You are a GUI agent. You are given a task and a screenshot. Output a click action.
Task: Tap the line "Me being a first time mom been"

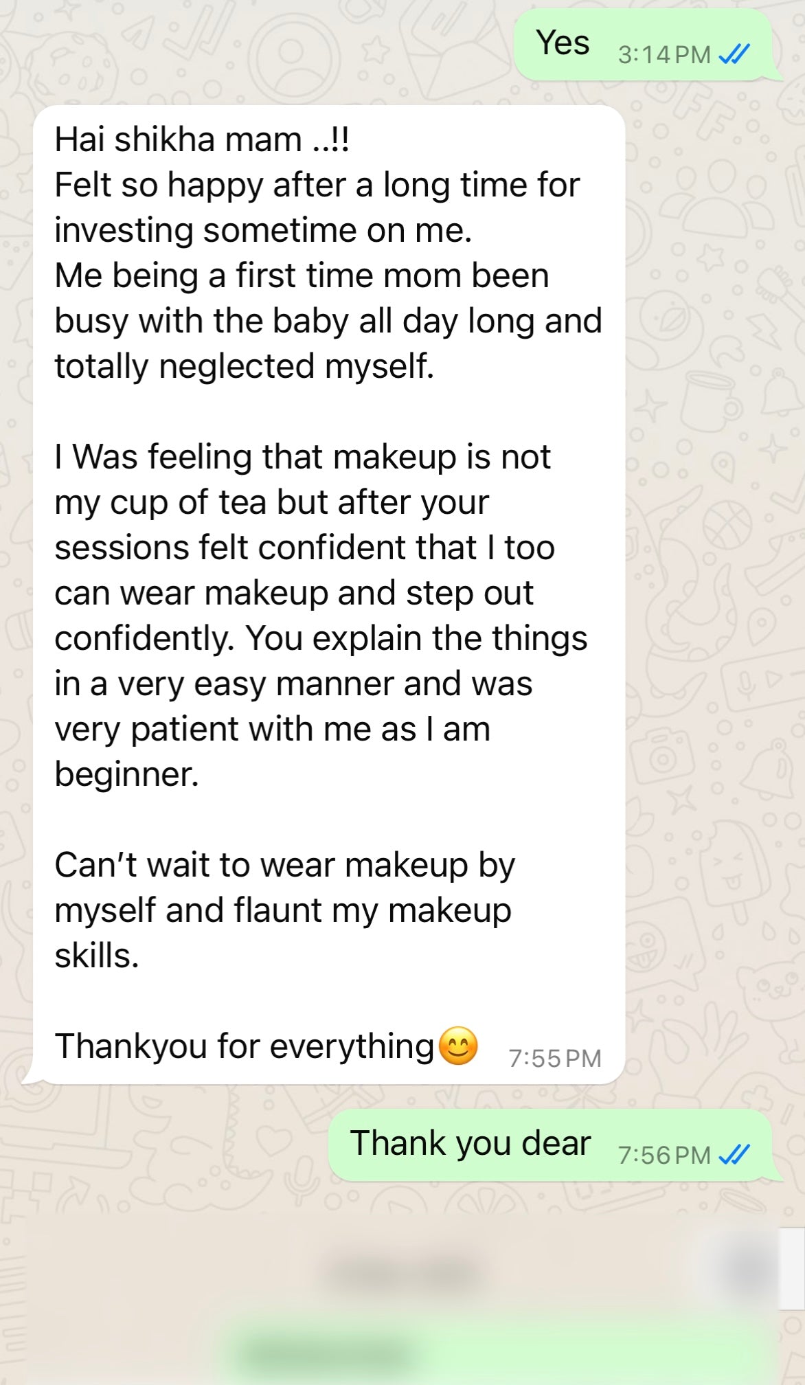[302, 275]
